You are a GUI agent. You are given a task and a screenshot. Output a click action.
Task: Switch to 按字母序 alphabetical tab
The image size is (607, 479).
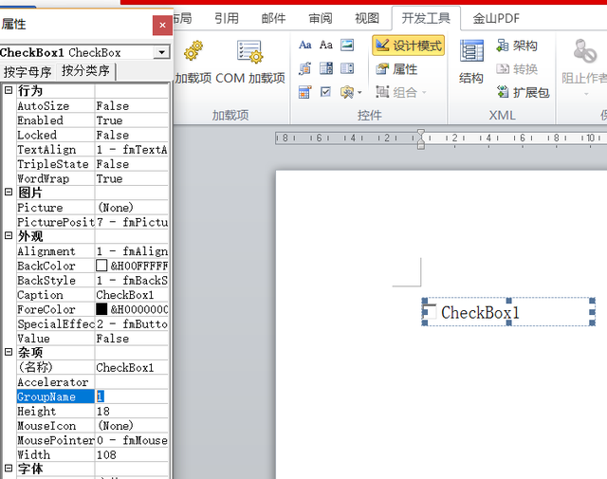tap(28, 71)
